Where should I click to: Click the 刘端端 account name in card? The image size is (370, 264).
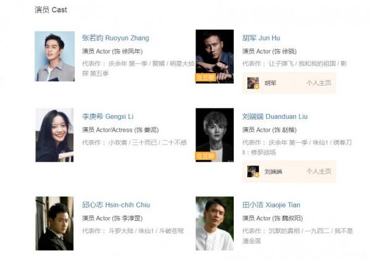click(x=273, y=172)
